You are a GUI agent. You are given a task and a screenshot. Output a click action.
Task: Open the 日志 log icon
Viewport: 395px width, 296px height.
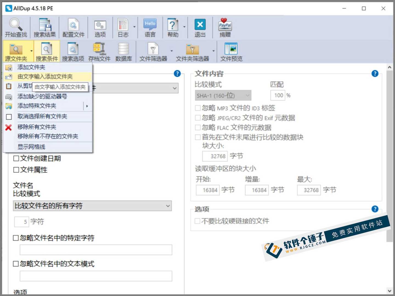point(123,25)
